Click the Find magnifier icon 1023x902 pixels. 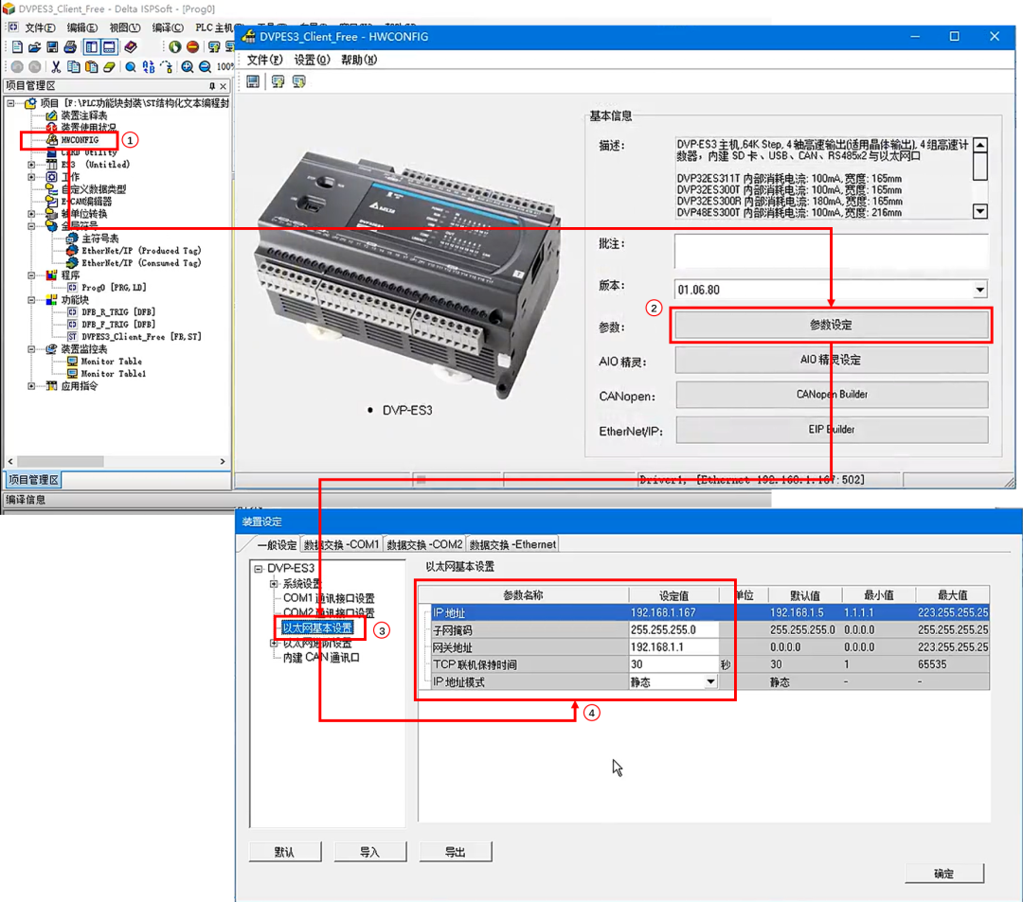pos(131,66)
